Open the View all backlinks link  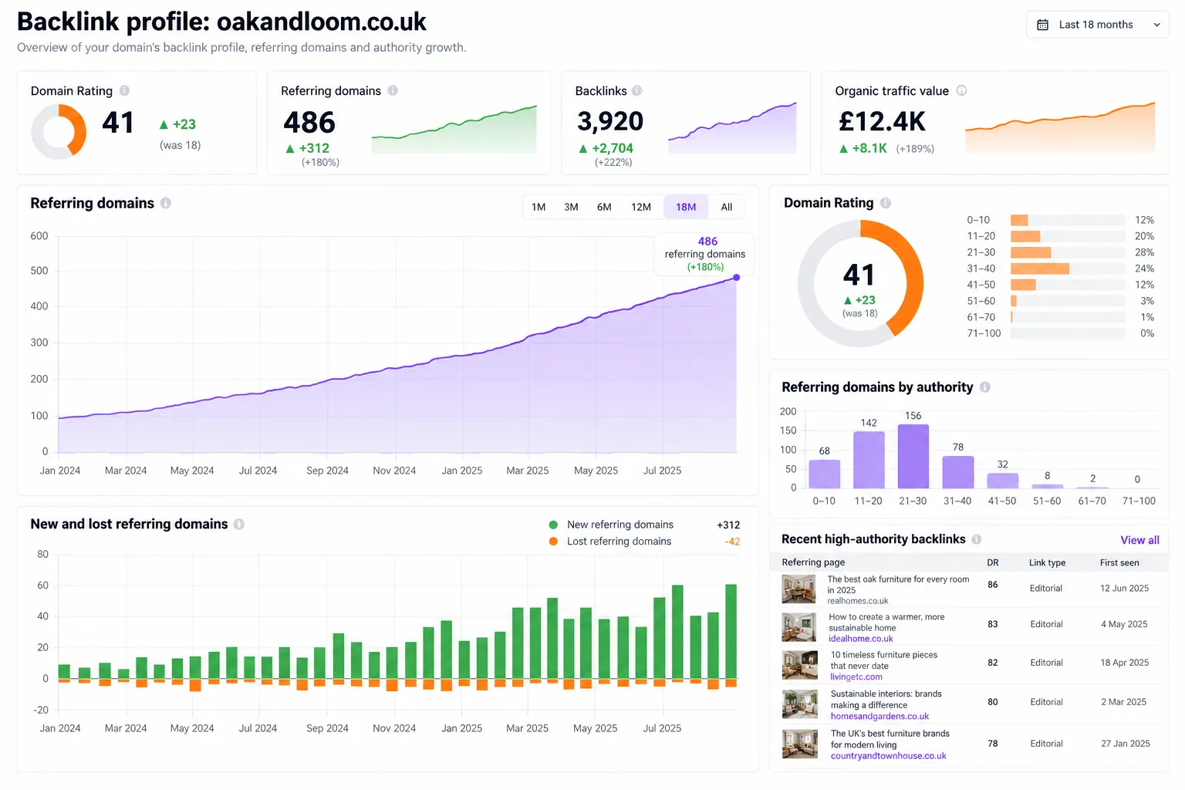[x=1139, y=540]
